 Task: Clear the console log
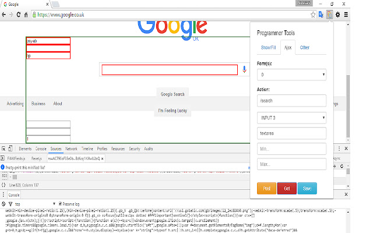[3, 204]
